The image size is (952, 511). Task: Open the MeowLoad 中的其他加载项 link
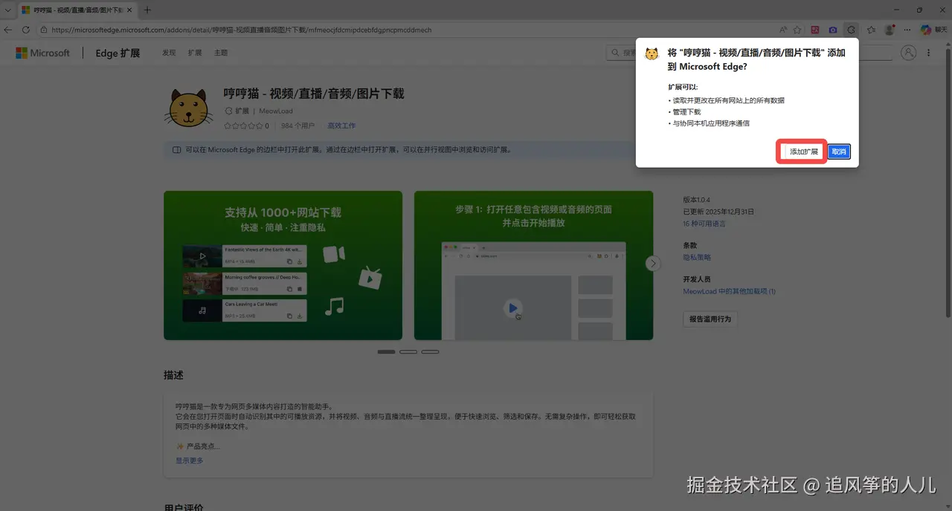coord(729,291)
